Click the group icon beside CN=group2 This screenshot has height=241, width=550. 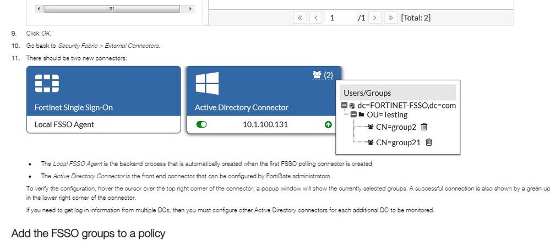tap(371, 127)
